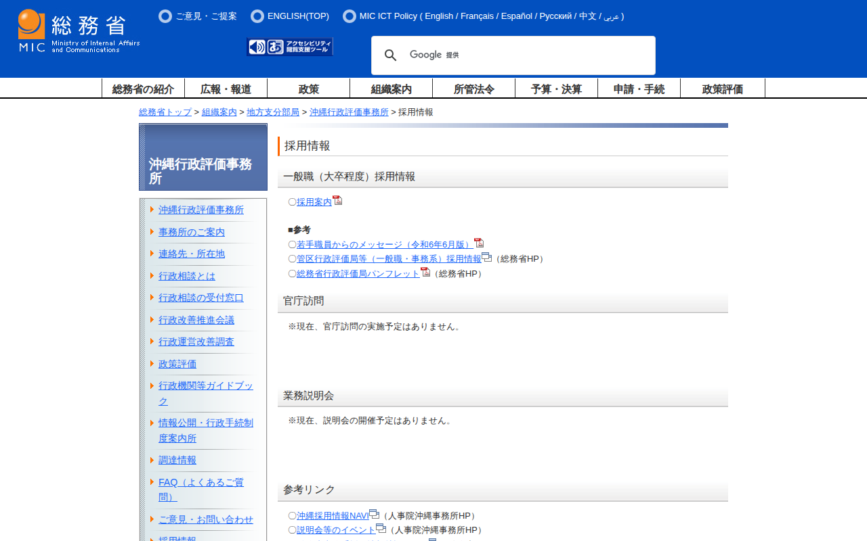867x541 pixels.
Task: Click external window icon after 管区行政評価局等 link
Action: [486, 257]
